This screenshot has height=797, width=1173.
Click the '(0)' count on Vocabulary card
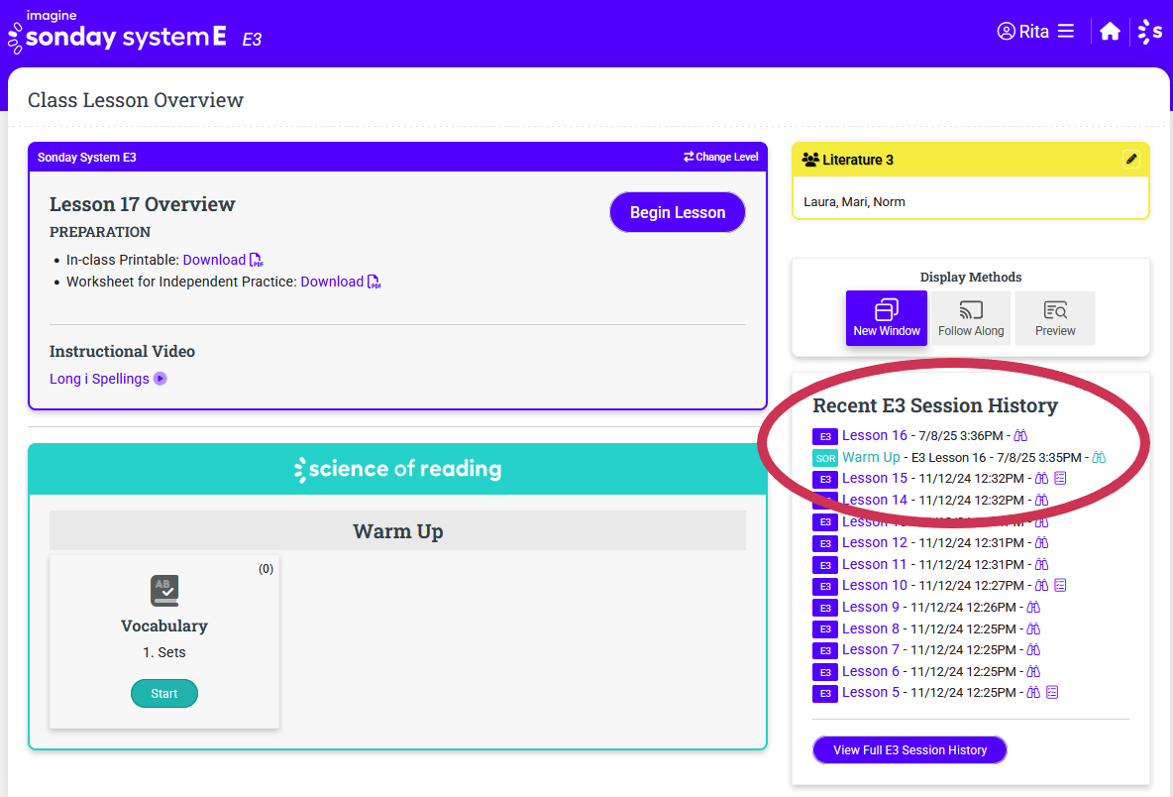pyautogui.click(x=266, y=569)
